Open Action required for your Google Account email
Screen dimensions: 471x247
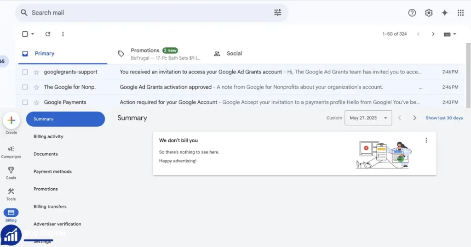[x=240, y=102]
